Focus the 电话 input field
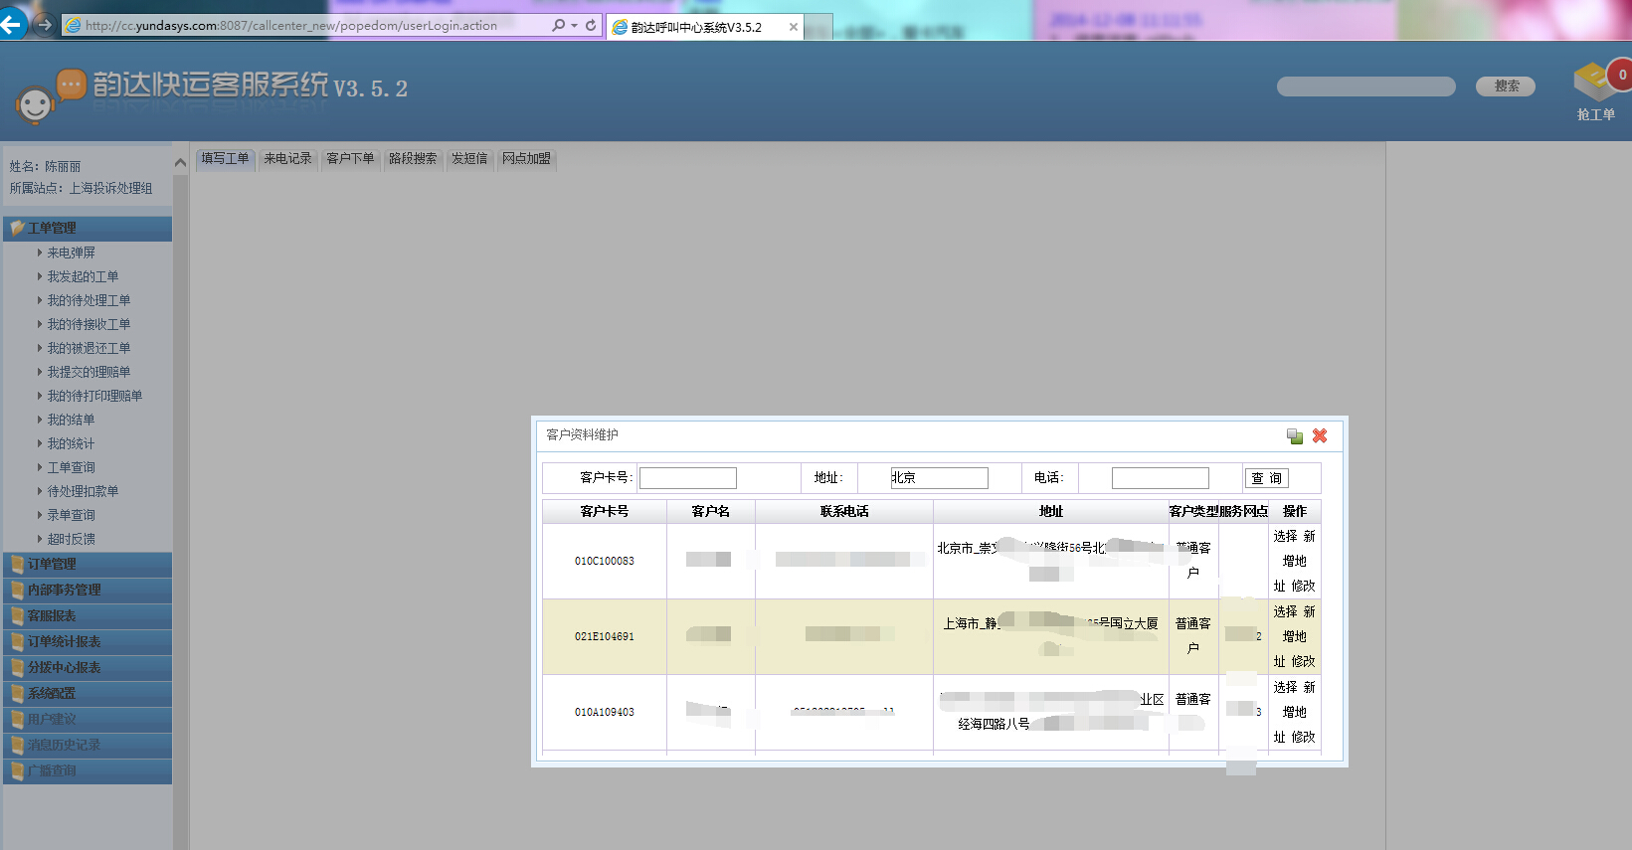Viewport: 1632px width, 850px height. pyautogui.click(x=1161, y=478)
